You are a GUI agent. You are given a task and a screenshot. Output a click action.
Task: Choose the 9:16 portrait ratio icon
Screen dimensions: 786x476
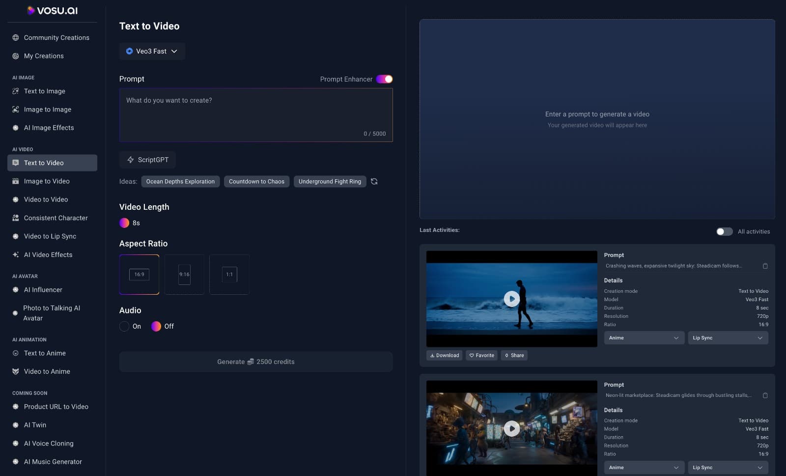pyautogui.click(x=184, y=275)
